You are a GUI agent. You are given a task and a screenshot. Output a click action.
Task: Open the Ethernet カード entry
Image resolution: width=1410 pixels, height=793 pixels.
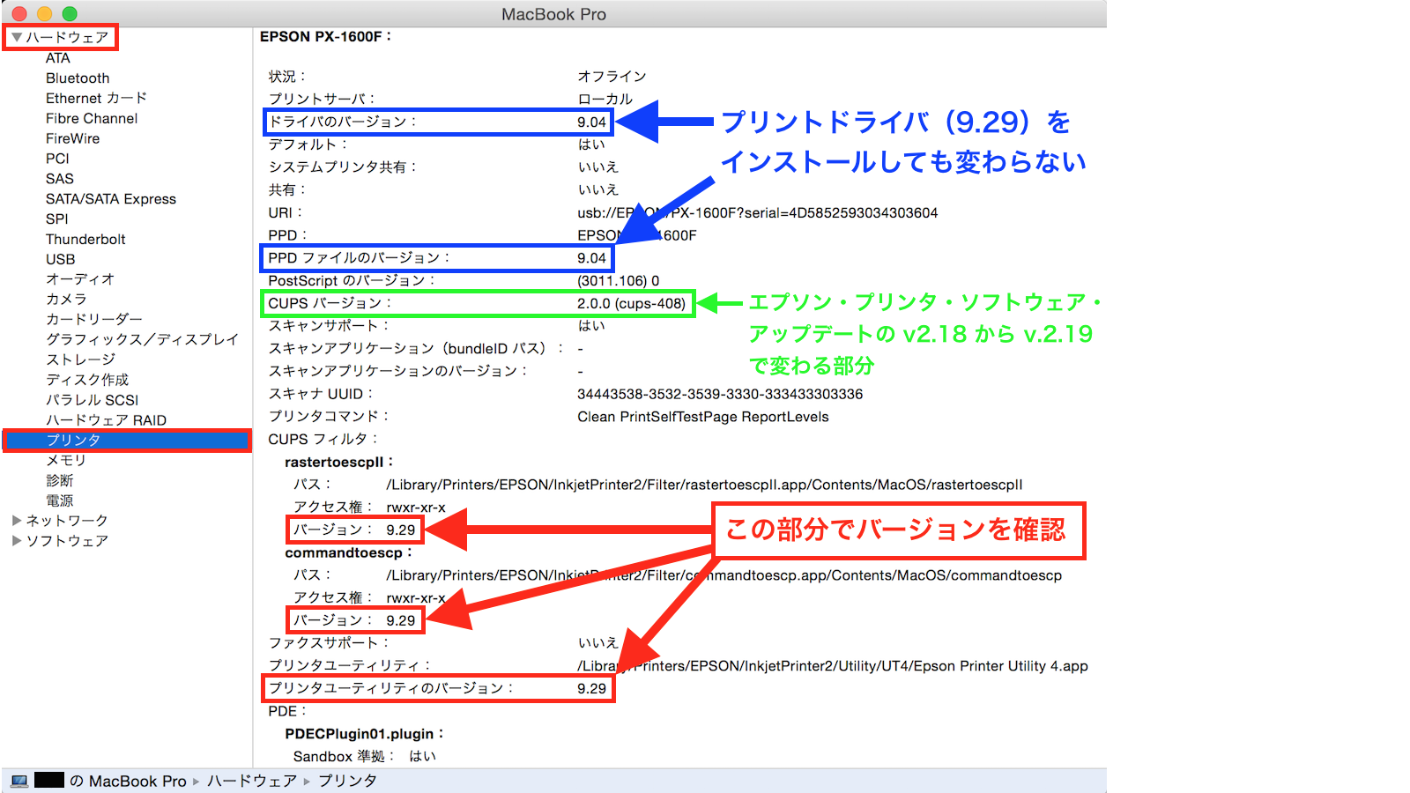[x=96, y=99]
